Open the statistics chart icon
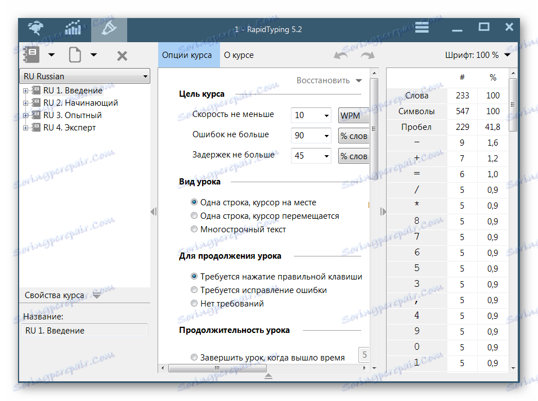Image resolution: width=538 pixels, height=401 pixels. point(73,28)
